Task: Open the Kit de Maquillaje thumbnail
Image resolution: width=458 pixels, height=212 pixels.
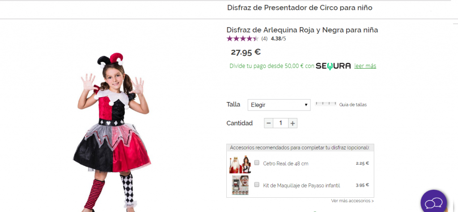Action: tap(240, 185)
